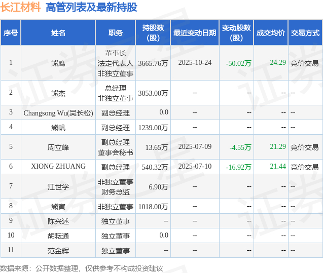Click 副总经理 in the 熊帆 row

(x=116, y=128)
